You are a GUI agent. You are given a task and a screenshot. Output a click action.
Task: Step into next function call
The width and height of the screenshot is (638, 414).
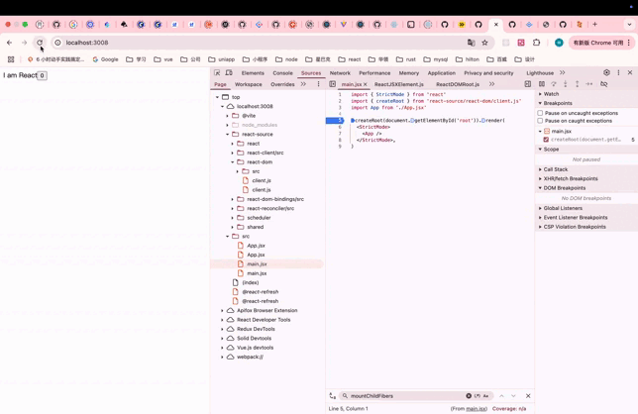click(x=565, y=84)
